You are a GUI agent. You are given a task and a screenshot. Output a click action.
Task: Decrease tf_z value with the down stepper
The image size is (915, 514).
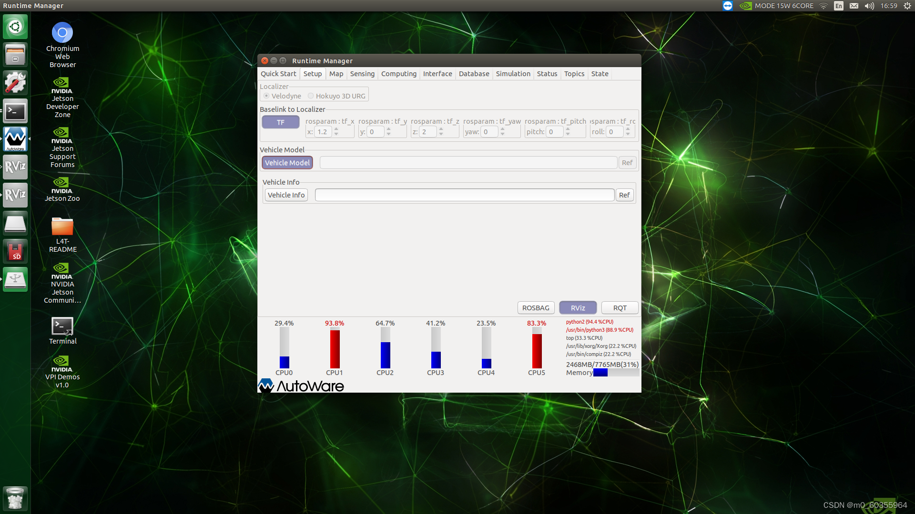coord(441,135)
